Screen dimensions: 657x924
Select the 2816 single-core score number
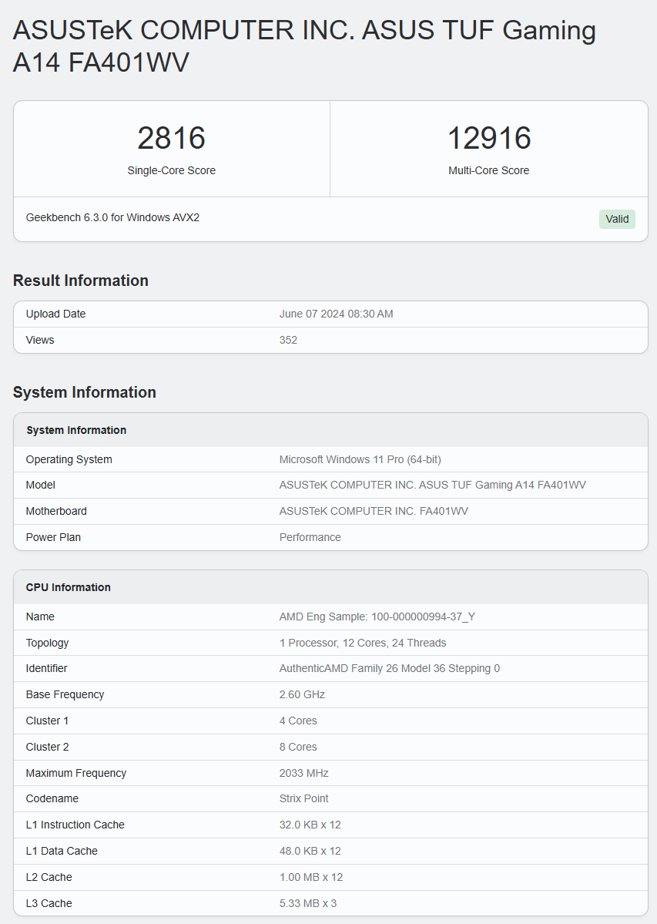[171, 139]
